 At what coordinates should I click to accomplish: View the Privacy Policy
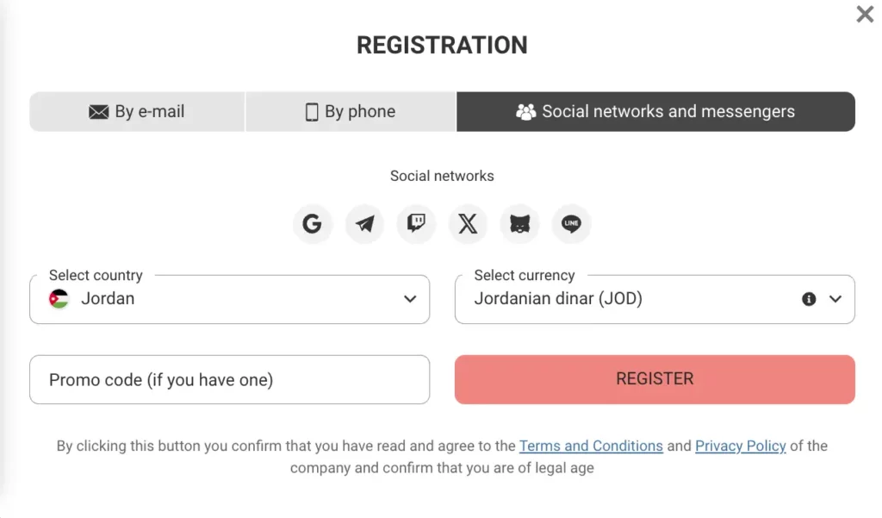click(741, 446)
